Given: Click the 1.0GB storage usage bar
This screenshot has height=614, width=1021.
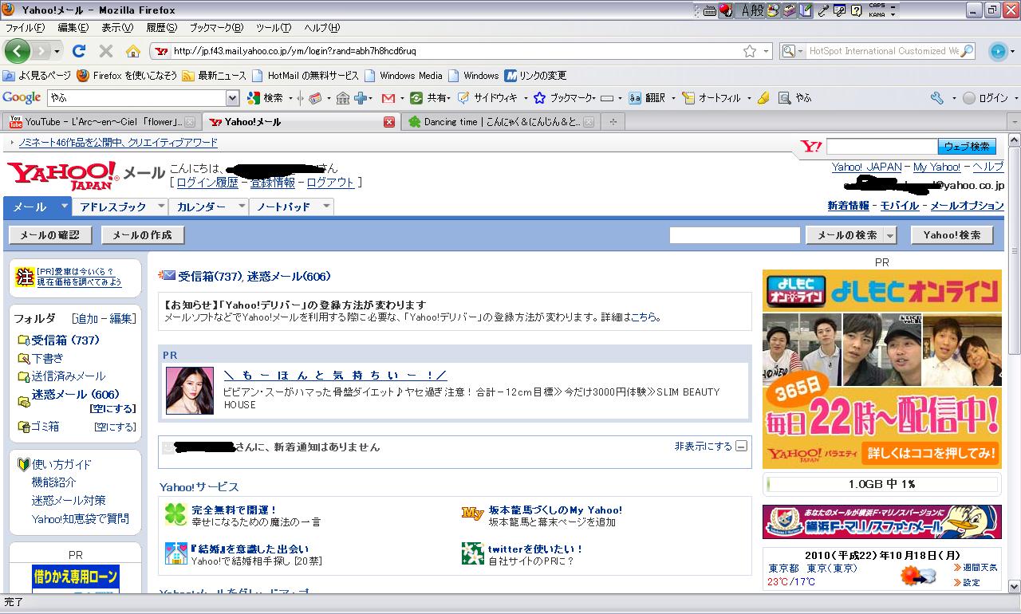Looking at the screenshot, I should (x=881, y=484).
